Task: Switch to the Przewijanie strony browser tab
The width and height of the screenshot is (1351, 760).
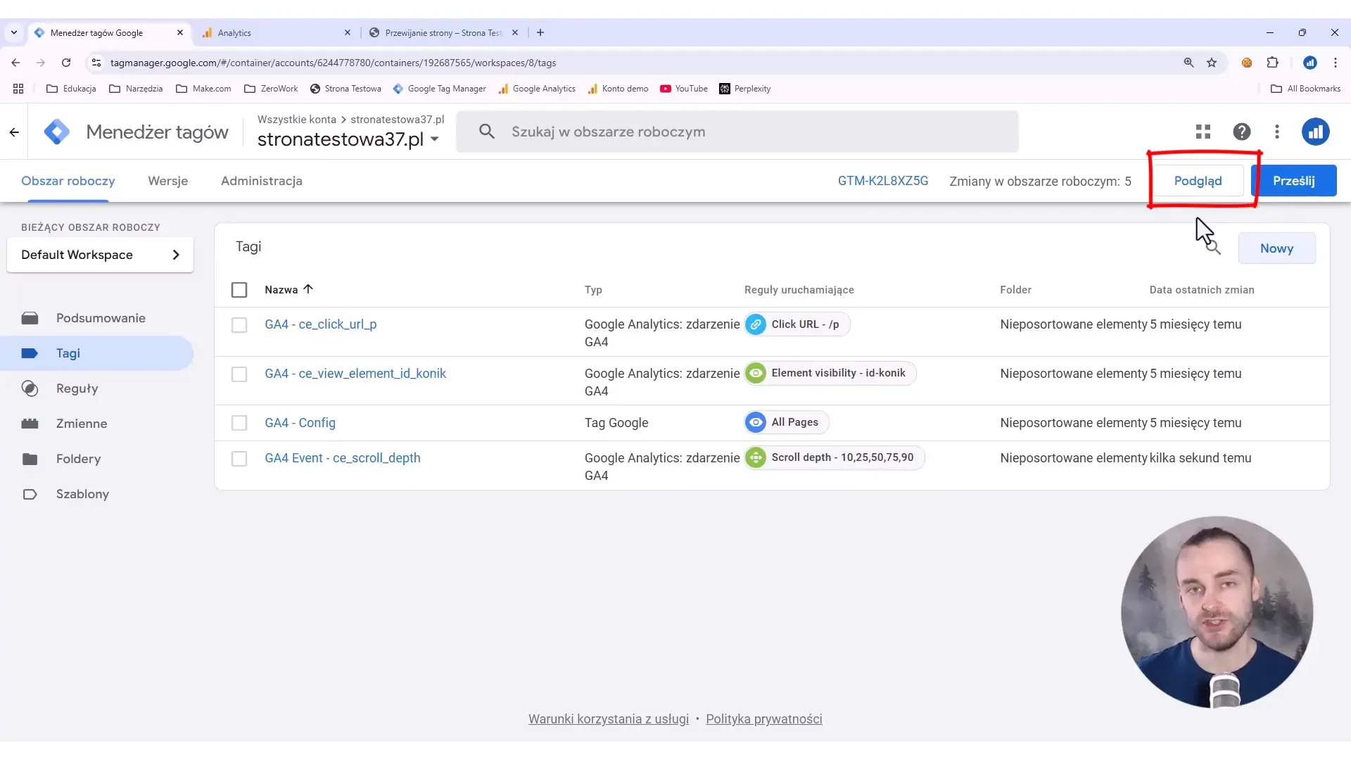Action: (x=443, y=32)
